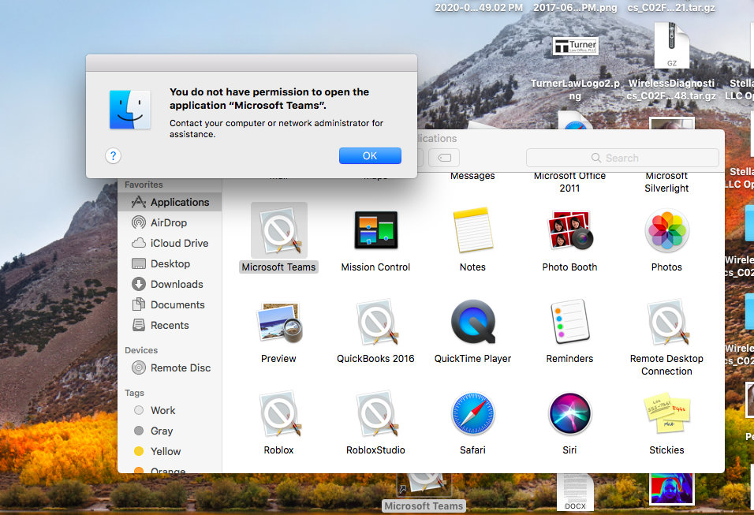Click the Devices sidebar heading
The width and height of the screenshot is (754, 515).
point(141,350)
